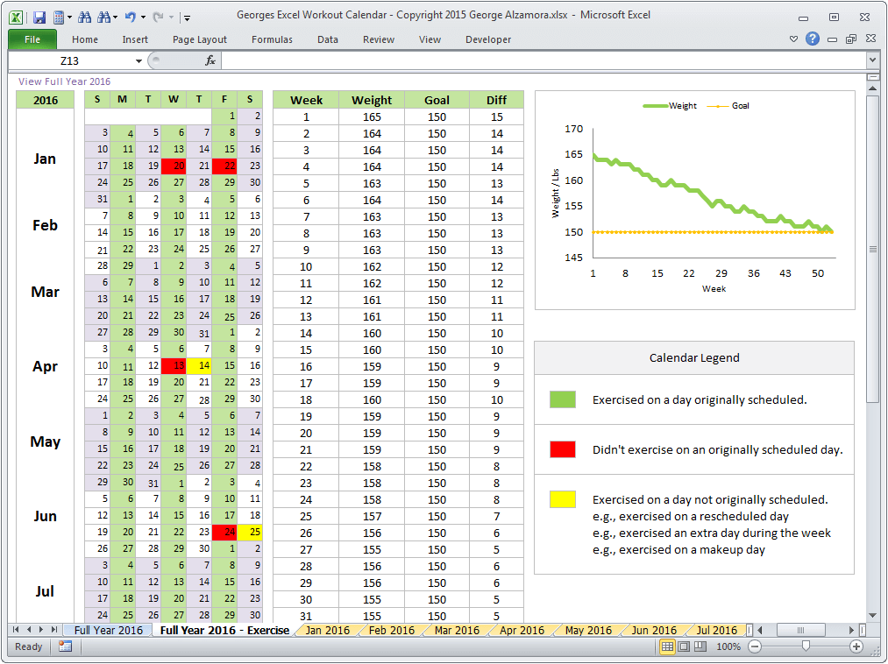This screenshot has height=664, width=888.
Task: Click horizontal scrollbar right arrow
Action: (851, 630)
